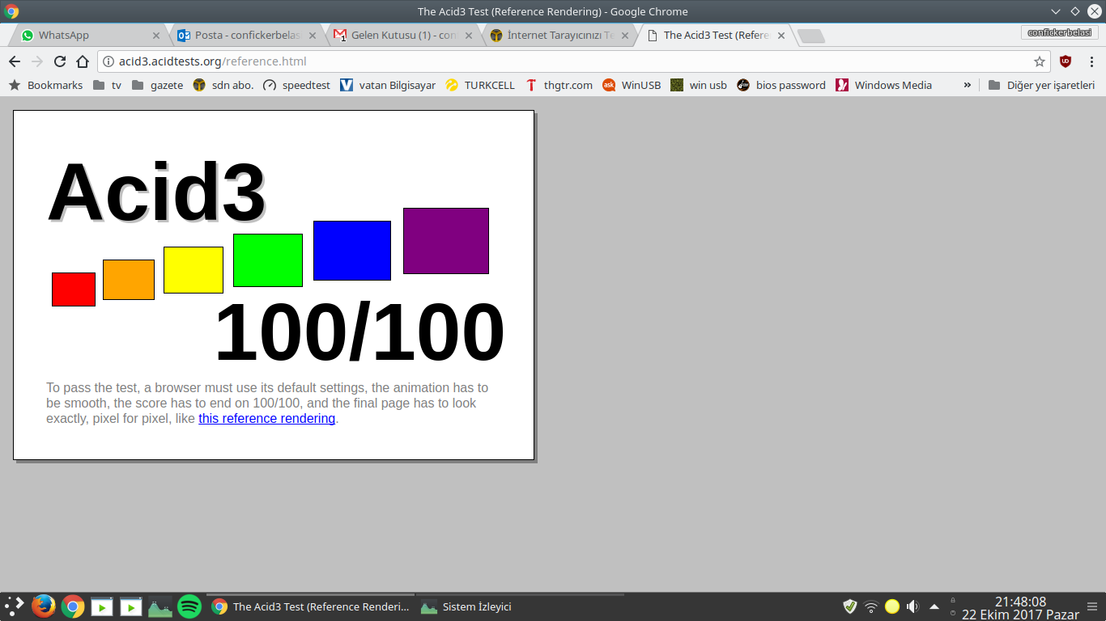Click the small power icon by the clock

click(953, 613)
